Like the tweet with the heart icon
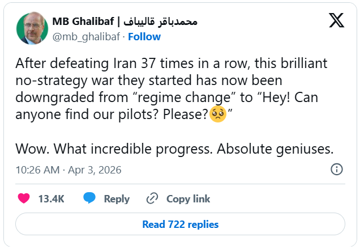 pos(24,198)
